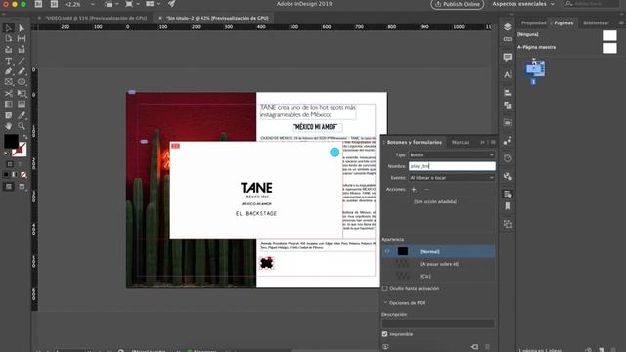Screen dimensions: 626x352
Task: Switch to the 'Páginas' panel tab
Action: (563, 23)
